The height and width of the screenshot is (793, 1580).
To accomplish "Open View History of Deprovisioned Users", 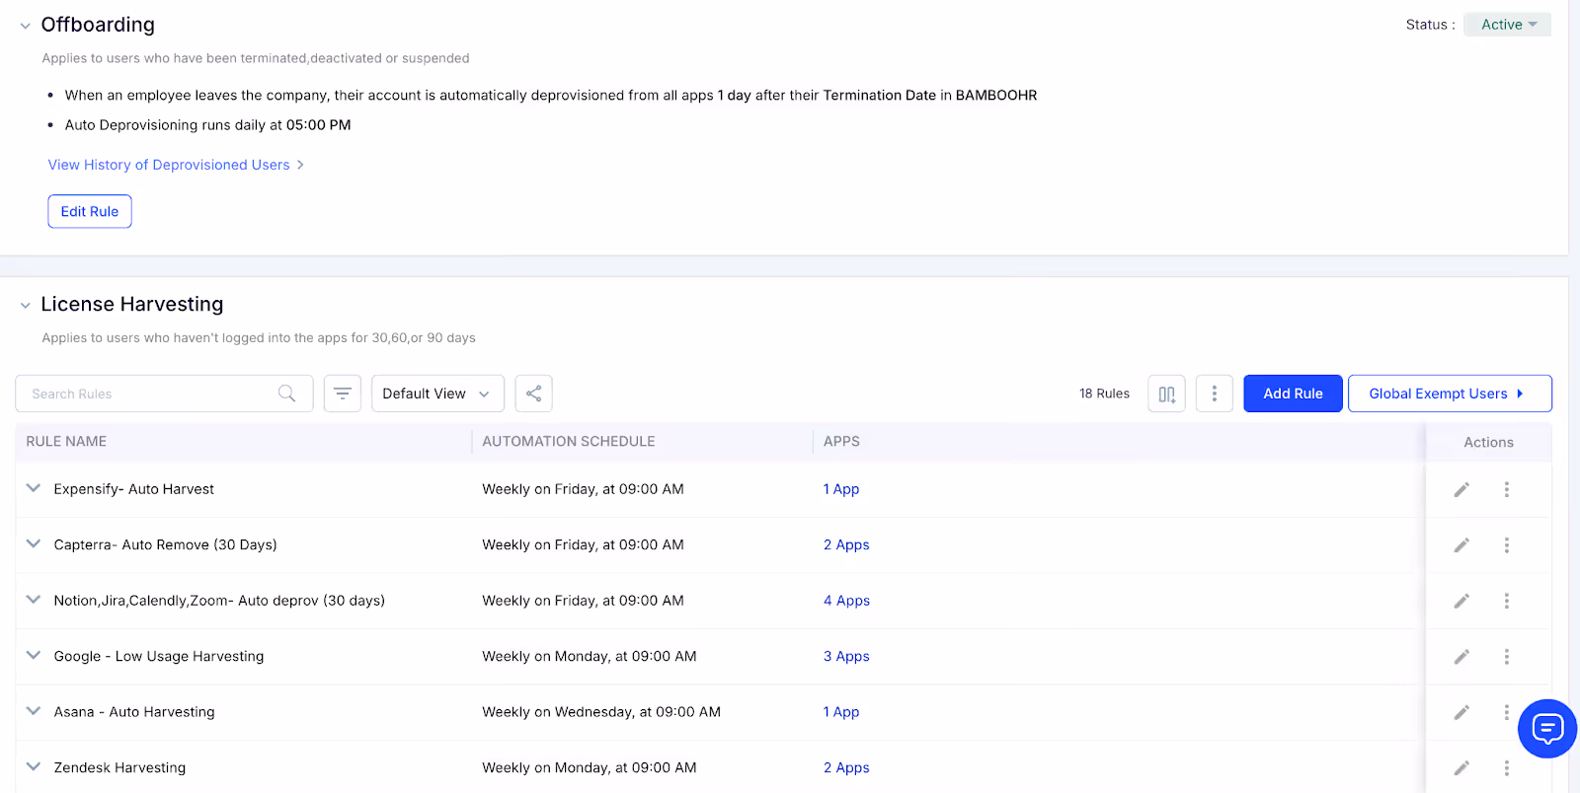I will tap(176, 165).
